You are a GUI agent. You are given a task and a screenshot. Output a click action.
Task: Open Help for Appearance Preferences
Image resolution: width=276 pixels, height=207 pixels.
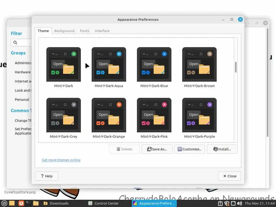[46, 176]
